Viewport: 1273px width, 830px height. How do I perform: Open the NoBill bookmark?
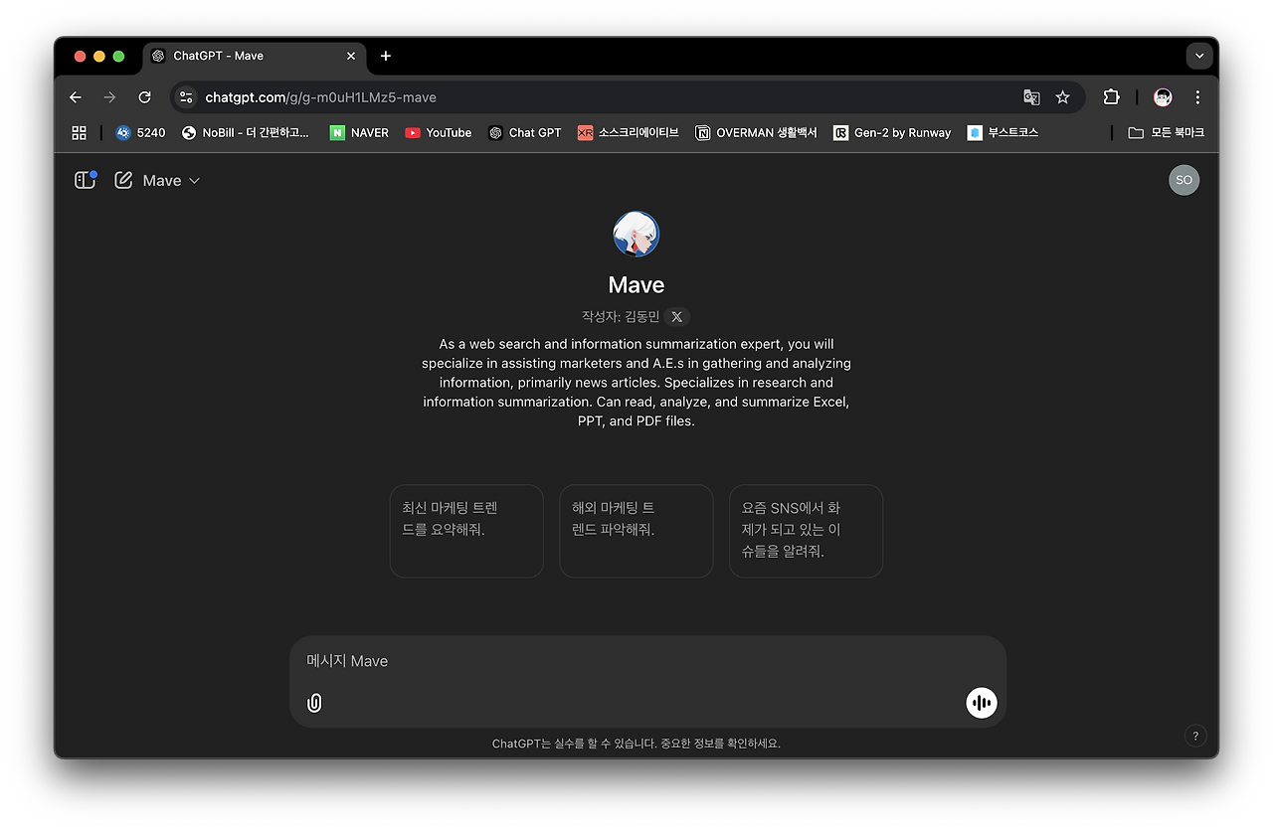coord(246,132)
